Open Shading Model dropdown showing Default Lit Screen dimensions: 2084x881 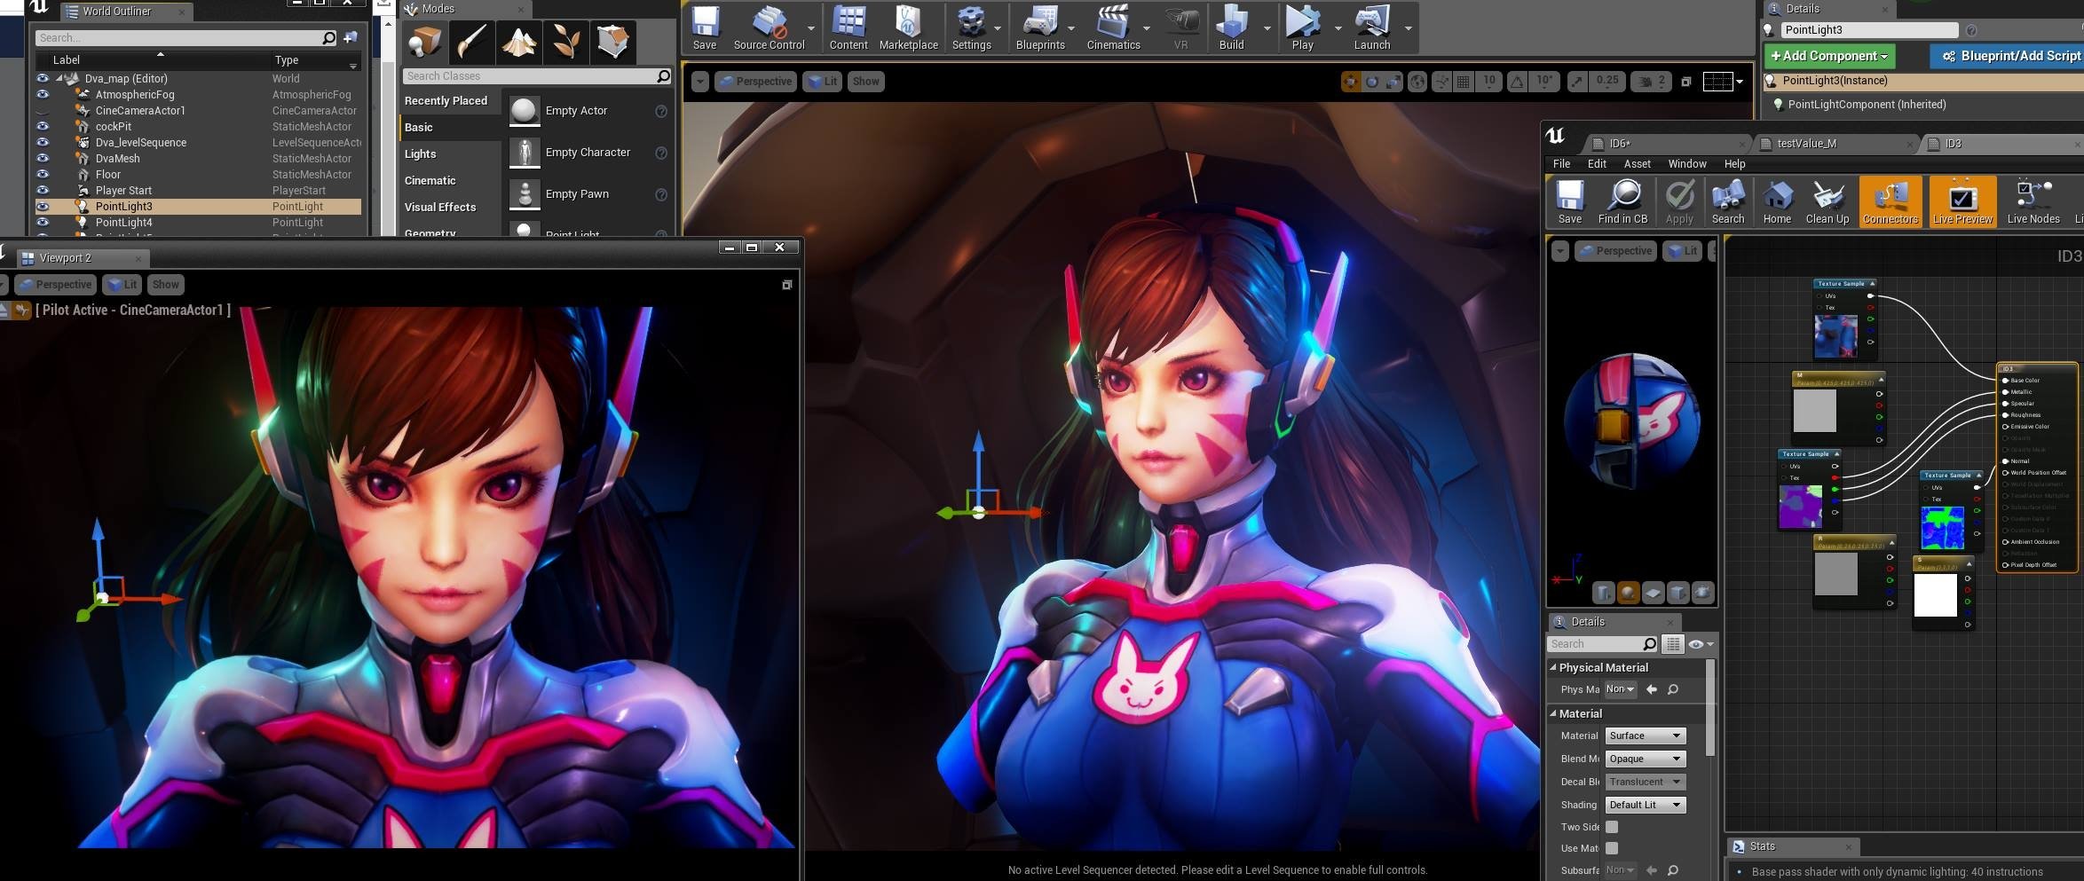[x=1645, y=805]
